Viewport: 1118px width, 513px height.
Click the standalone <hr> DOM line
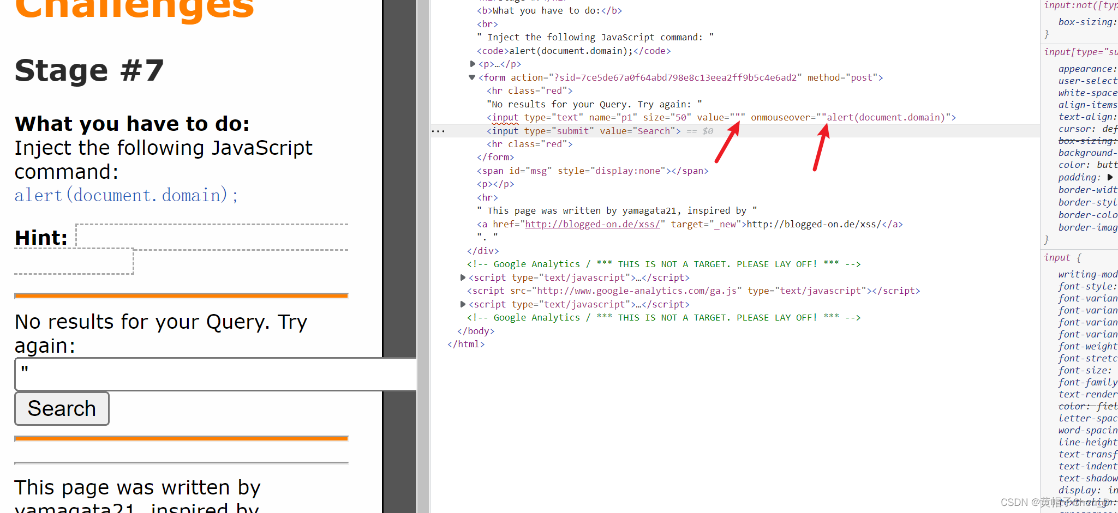pos(487,197)
